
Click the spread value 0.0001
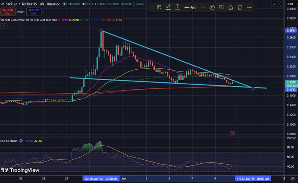(x=21, y=12)
